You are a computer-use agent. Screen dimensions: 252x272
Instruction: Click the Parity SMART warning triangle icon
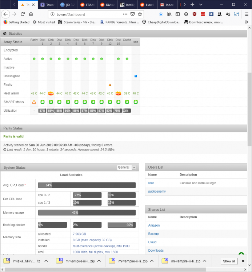[34, 102]
